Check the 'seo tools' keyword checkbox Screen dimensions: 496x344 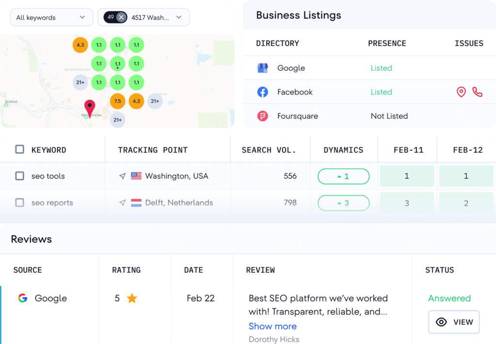tap(19, 176)
